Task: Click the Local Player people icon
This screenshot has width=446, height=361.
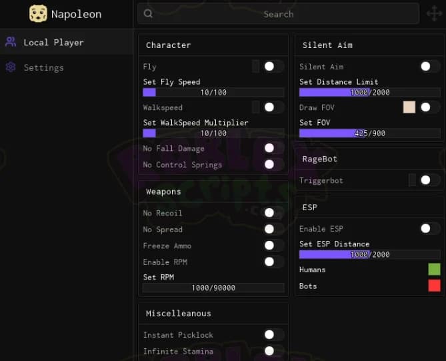Action: (11, 42)
